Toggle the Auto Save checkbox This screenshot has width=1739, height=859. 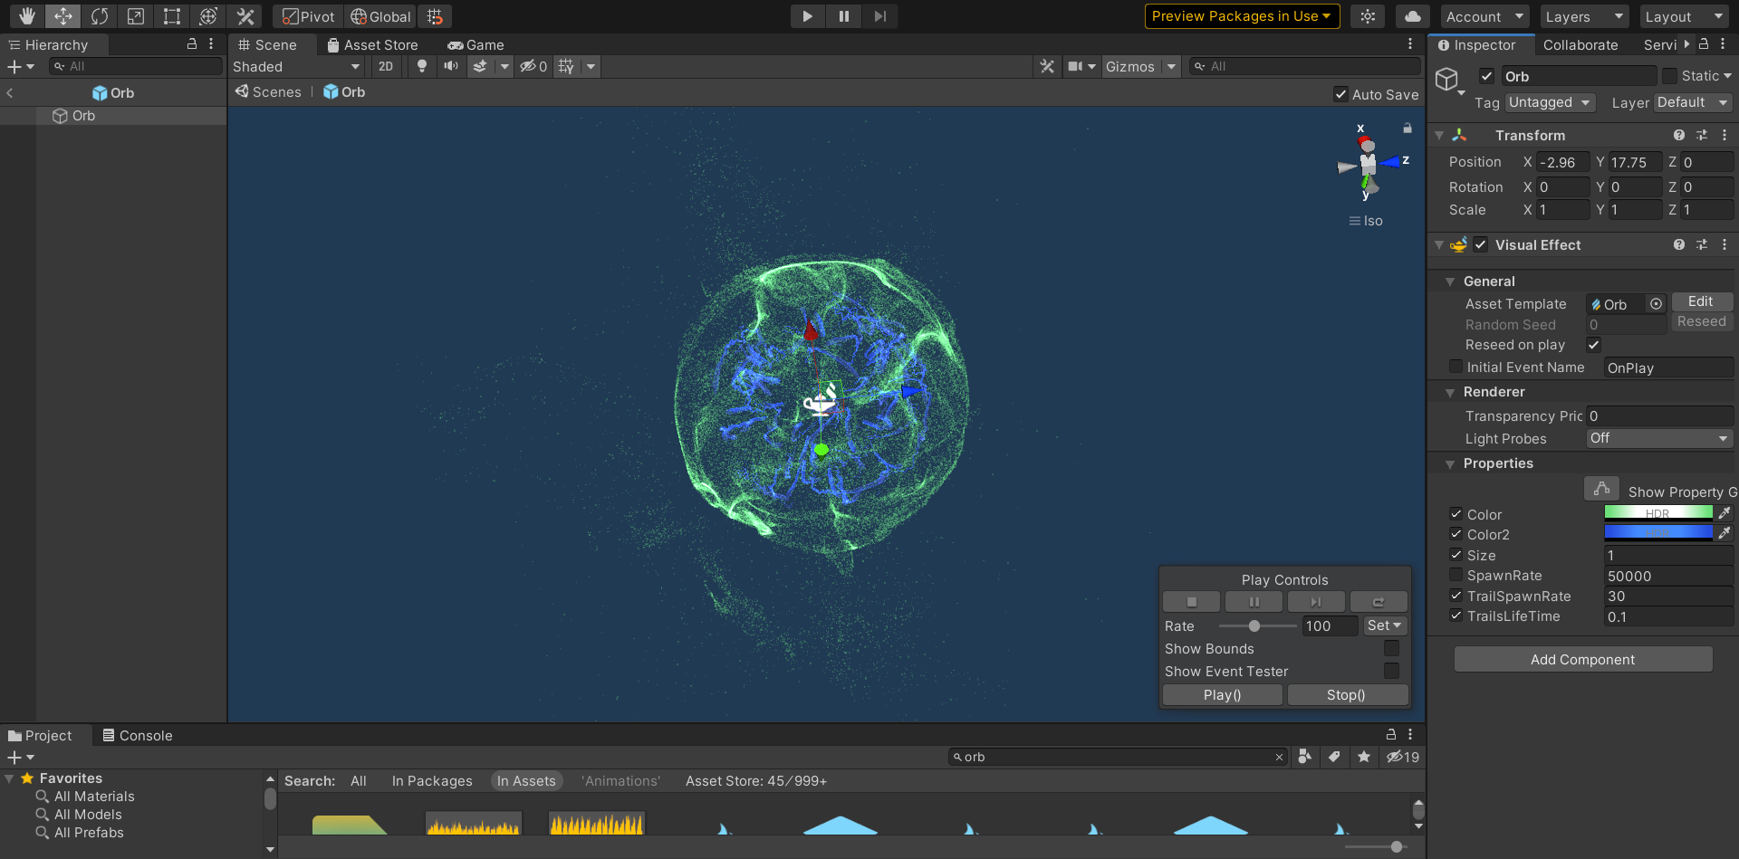coord(1340,94)
